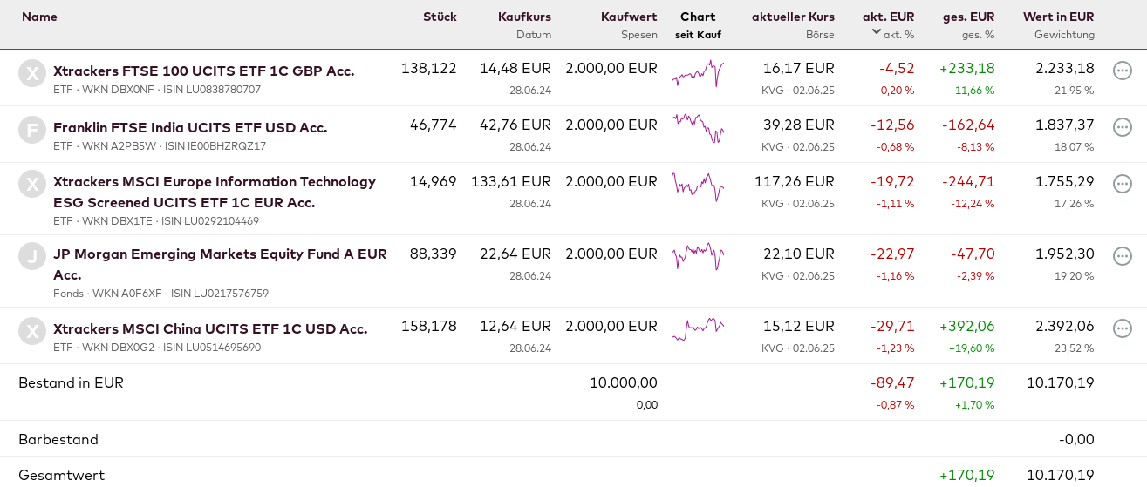Screen dimensions: 1147x487
Task: Open options menu for Franklin FTSE India row
Action: point(1123,127)
